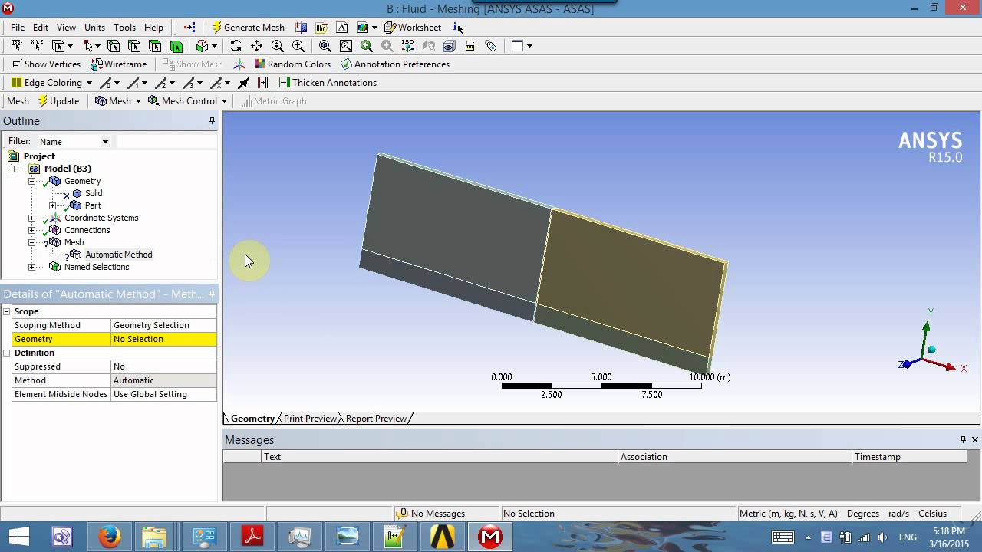
Task: Open the Units menu
Action: coord(94,27)
